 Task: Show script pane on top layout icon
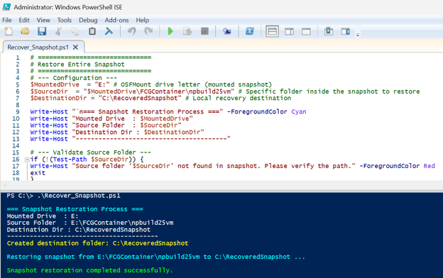pos(272,31)
